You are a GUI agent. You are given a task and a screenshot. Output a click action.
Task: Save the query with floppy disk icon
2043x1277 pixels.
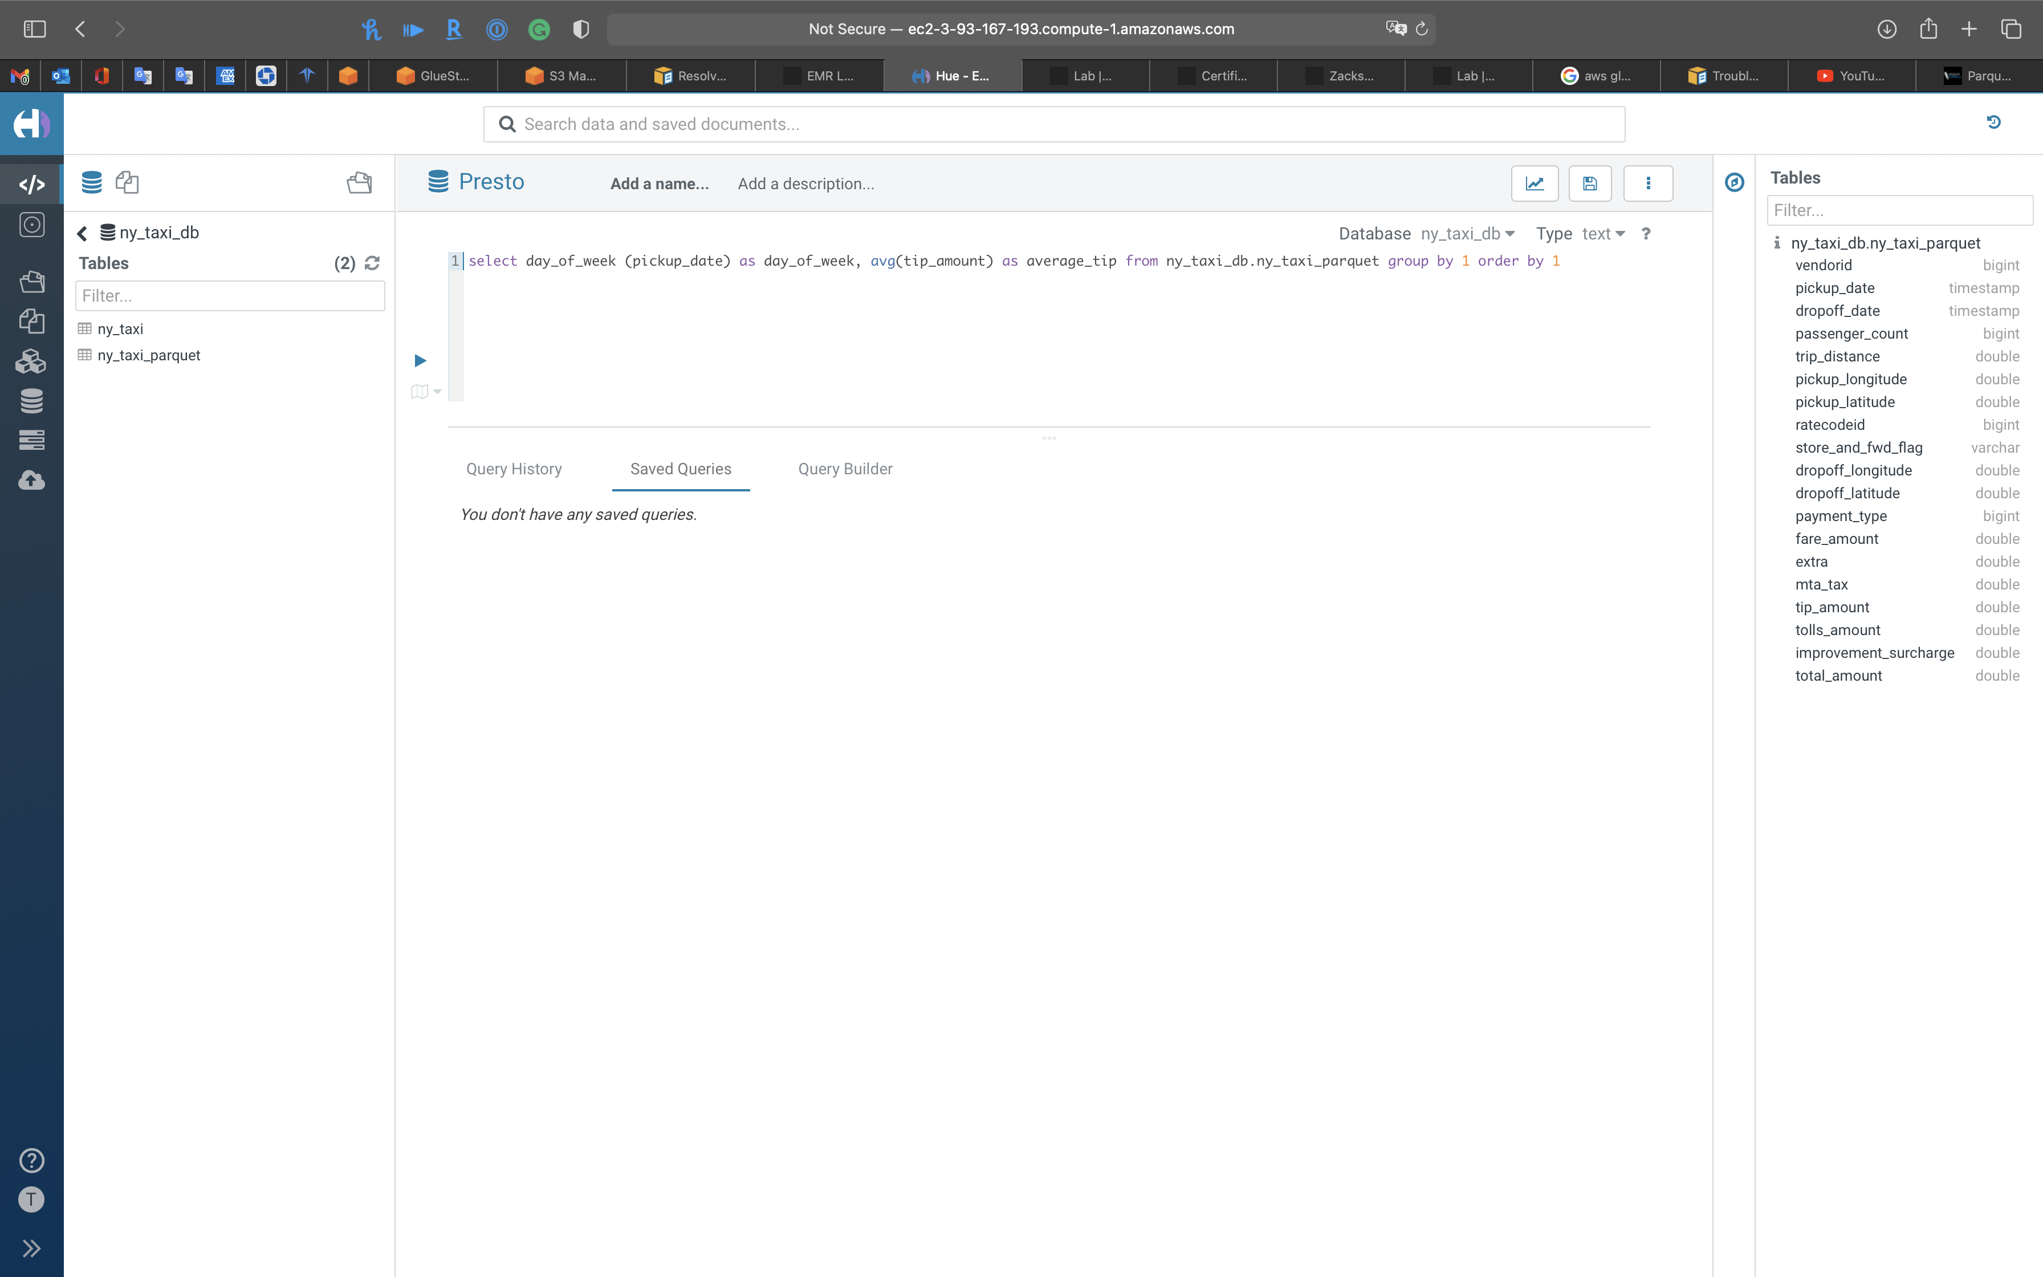(x=1590, y=183)
